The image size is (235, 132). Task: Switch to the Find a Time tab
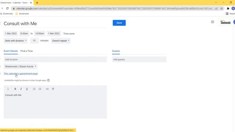[26, 51]
